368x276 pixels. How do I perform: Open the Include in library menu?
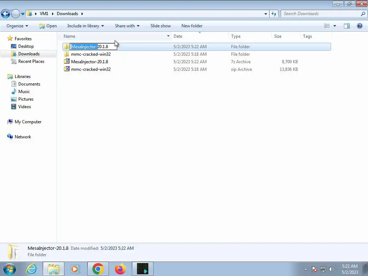[86, 26]
